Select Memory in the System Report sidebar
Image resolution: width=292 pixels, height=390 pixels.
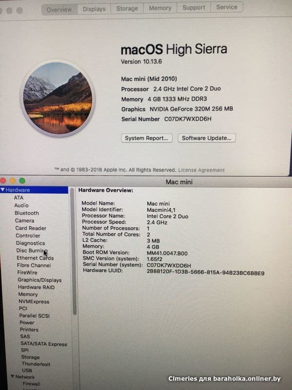pos(28,294)
